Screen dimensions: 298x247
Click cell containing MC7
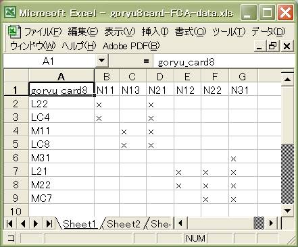point(61,198)
